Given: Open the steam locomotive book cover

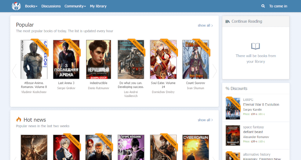Looking at the screenshot, I should click(x=131, y=59).
